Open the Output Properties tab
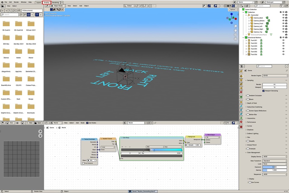Screen dimensions: 289x193 pyautogui.click(x=241, y=80)
